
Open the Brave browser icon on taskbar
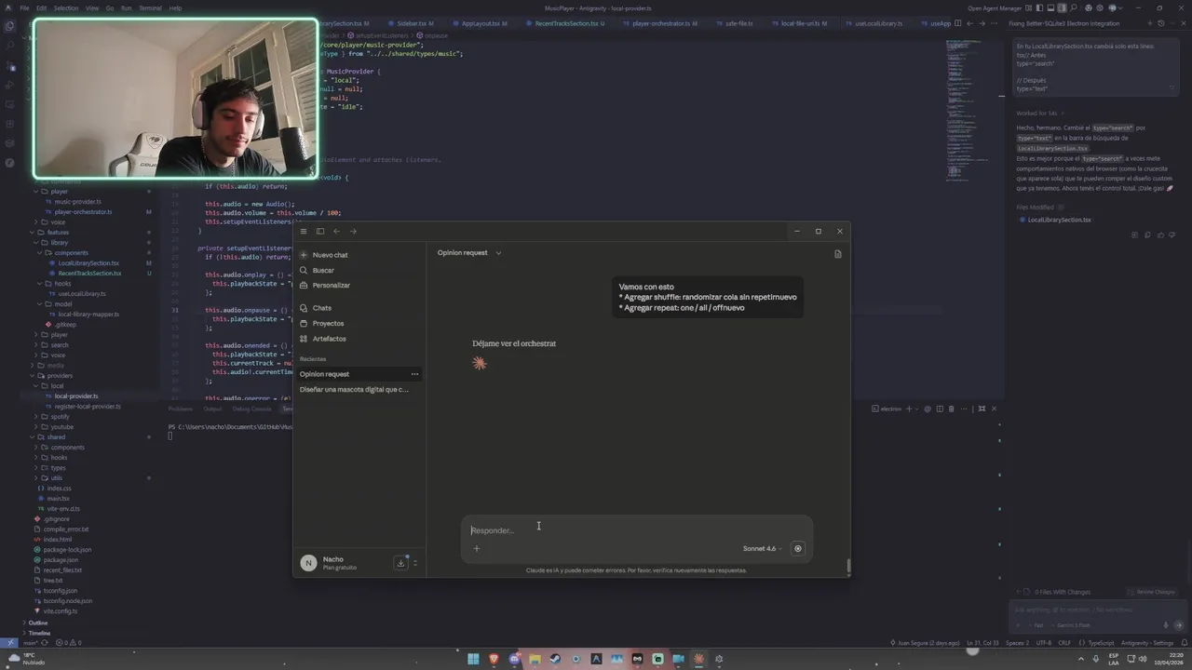coord(494,659)
